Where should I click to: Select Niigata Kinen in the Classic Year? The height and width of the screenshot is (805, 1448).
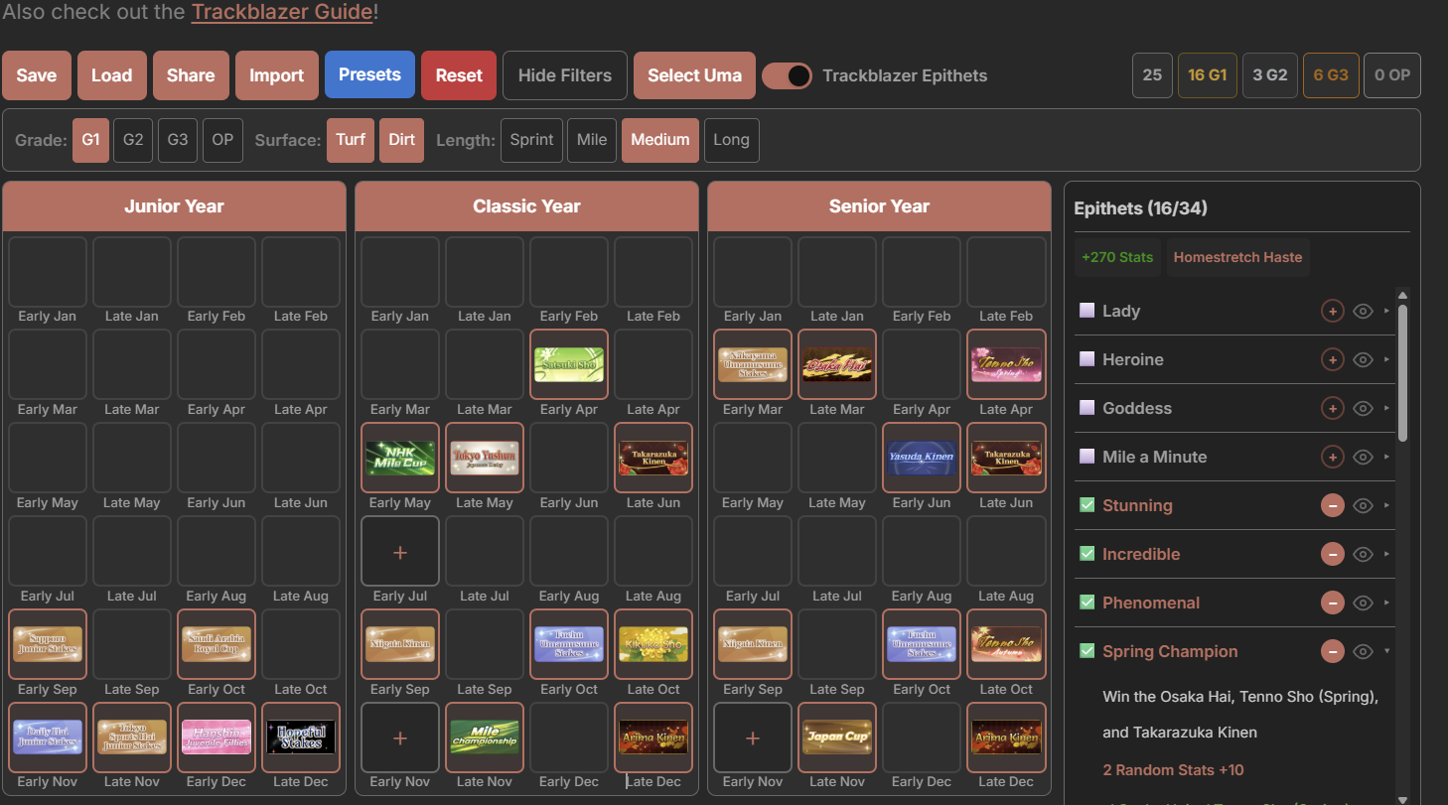point(400,643)
